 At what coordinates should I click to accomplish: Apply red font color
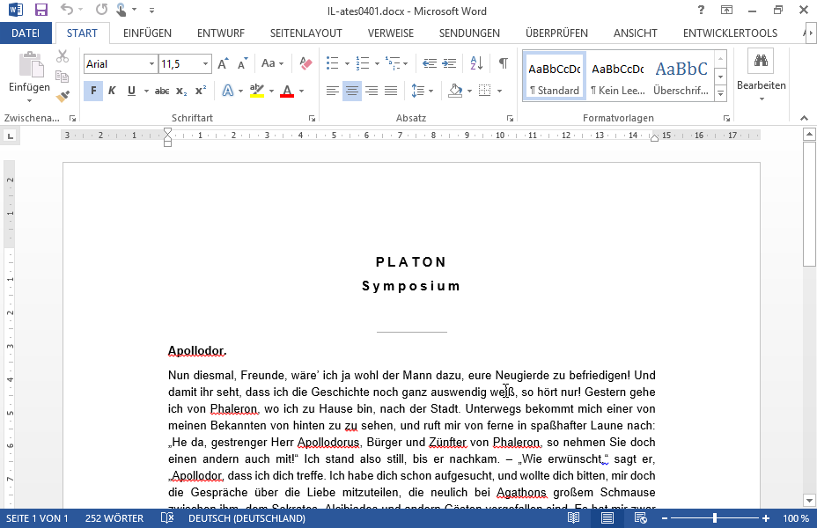287,92
